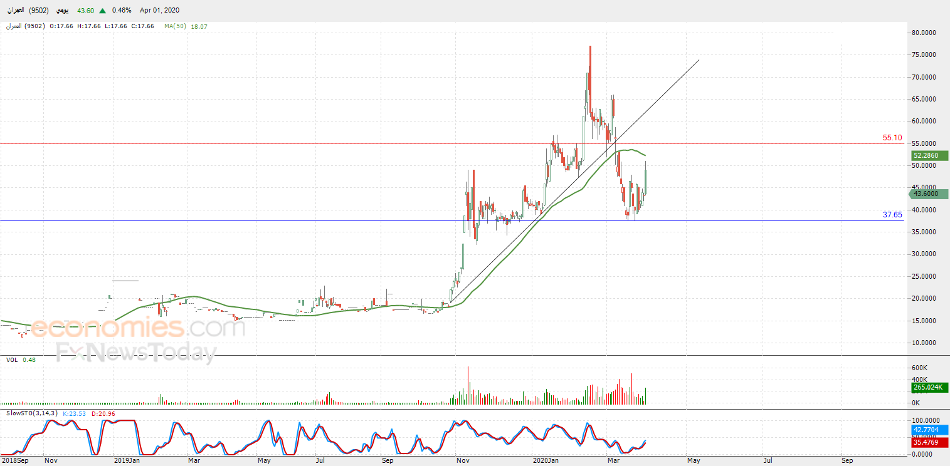Click the MA value 18.07

click(x=199, y=26)
